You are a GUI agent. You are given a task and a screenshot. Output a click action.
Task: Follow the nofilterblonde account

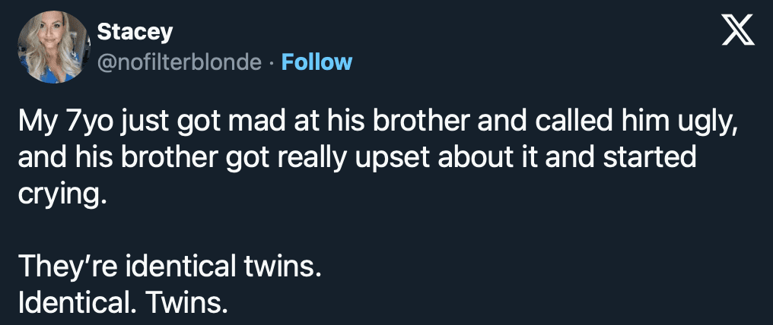pyautogui.click(x=317, y=62)
